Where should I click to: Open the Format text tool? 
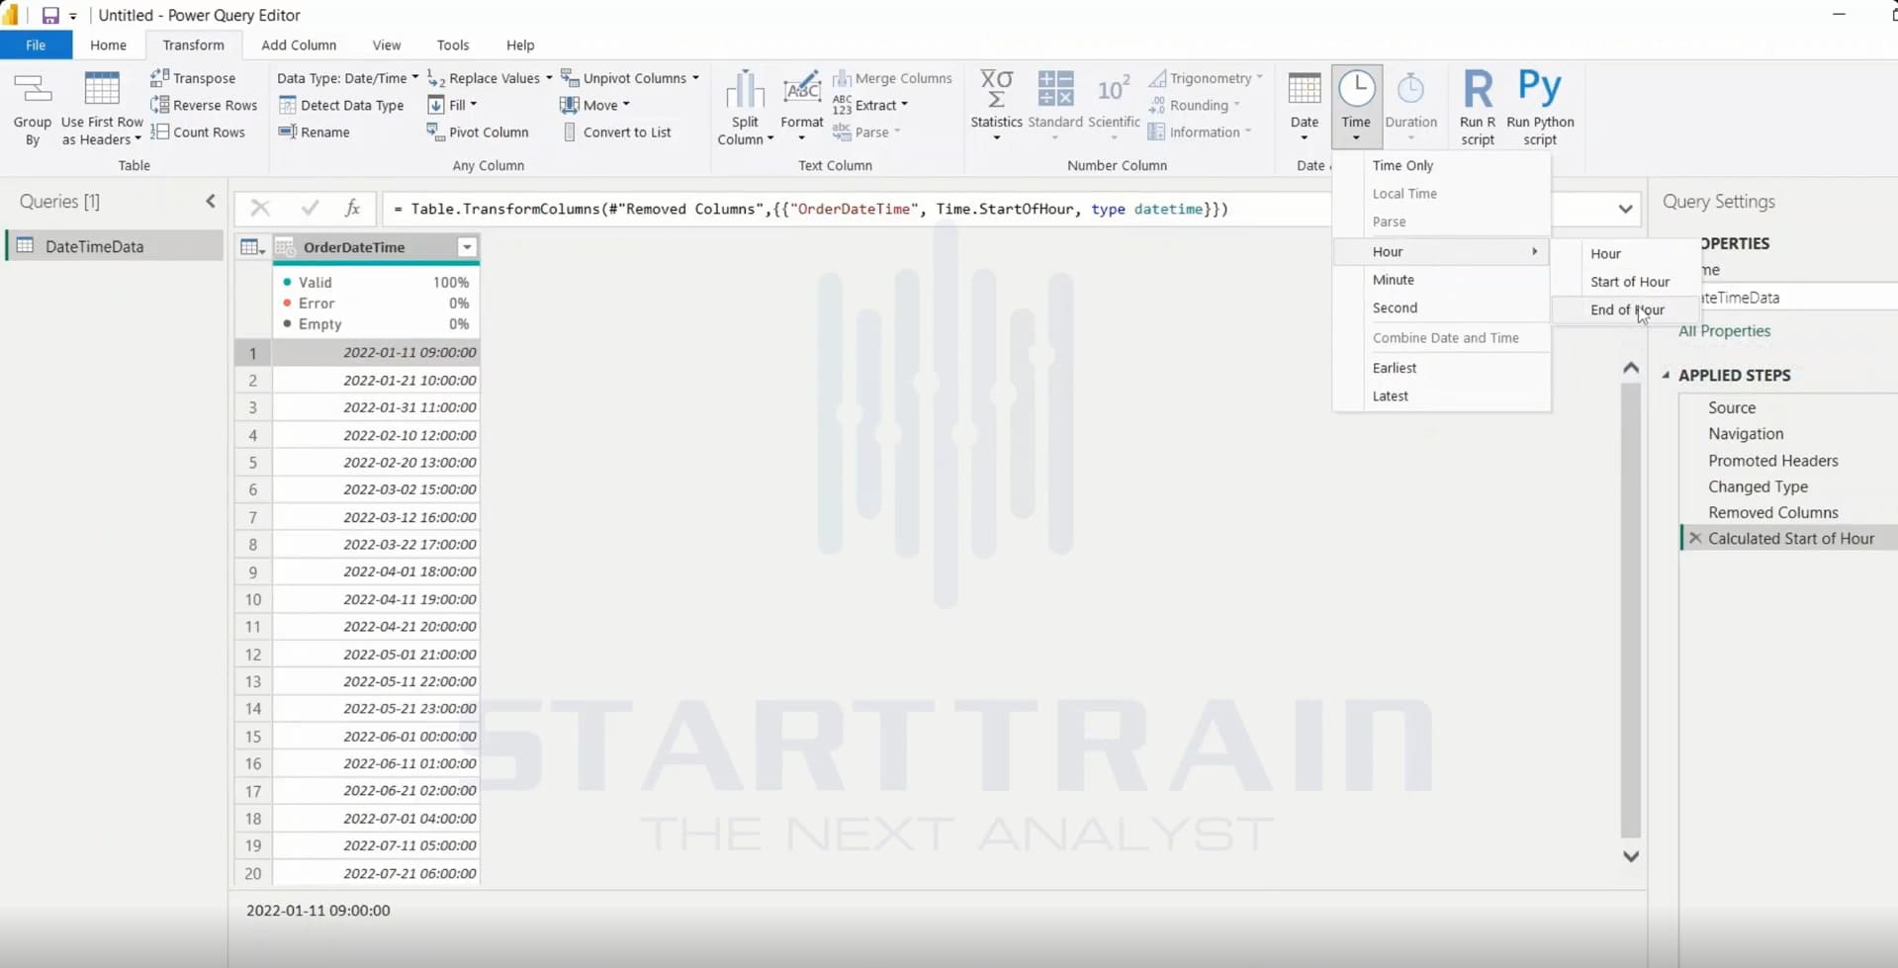click(801, 107)
